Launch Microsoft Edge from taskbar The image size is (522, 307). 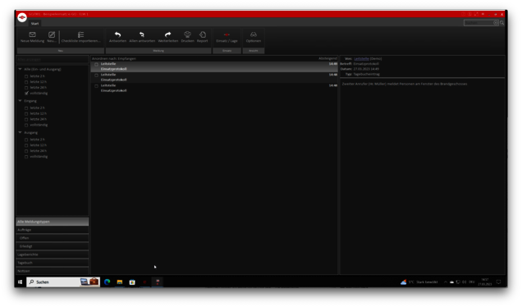tap(108, 282)
